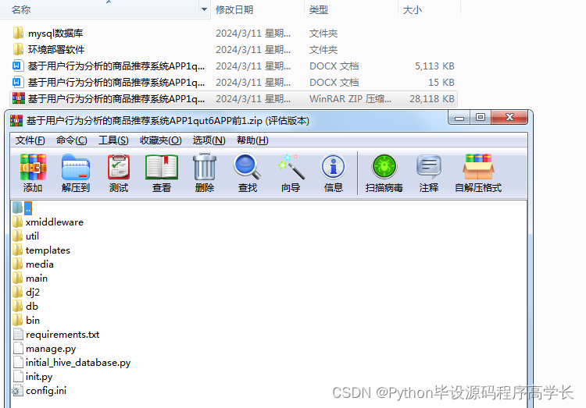Viewport: 586px width, 408px height.
Task: Sort by 名称 column header
Action: 21,9
